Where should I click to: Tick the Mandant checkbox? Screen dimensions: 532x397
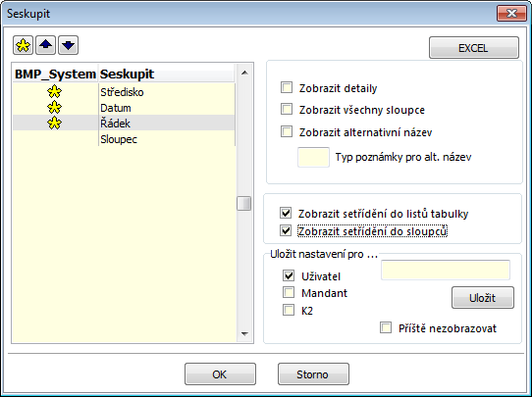(x=289, y=292)
